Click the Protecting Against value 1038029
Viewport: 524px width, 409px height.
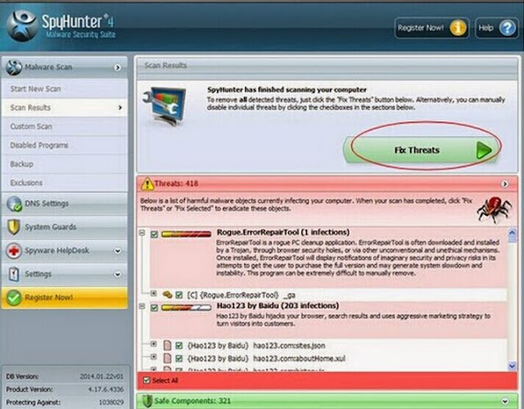(x=111, y=402)
